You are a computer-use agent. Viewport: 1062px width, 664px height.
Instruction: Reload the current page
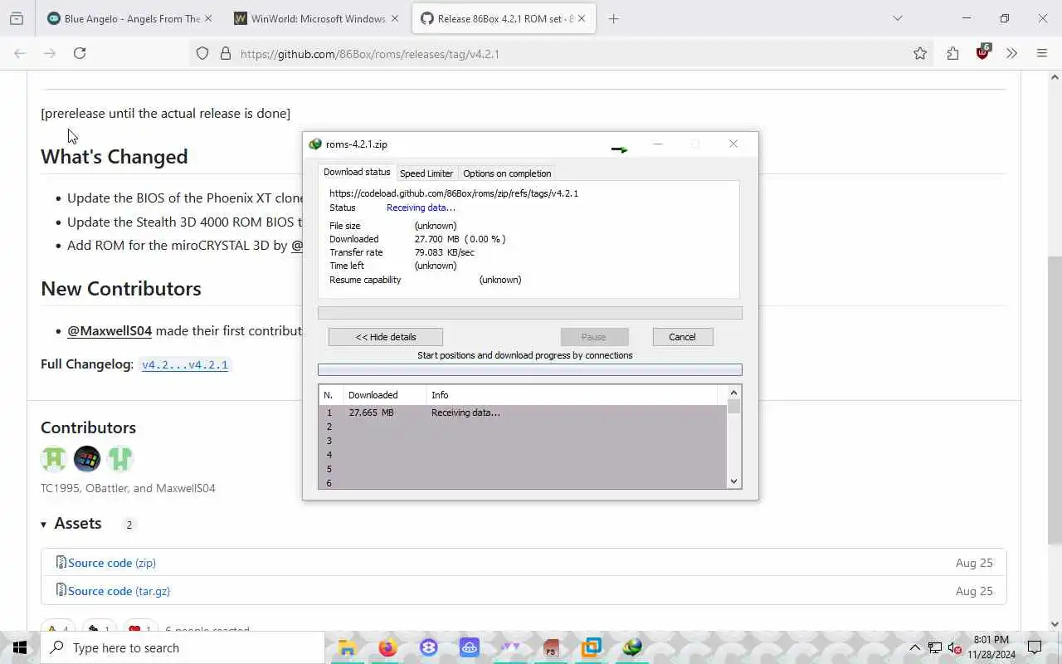click(80, 53)
